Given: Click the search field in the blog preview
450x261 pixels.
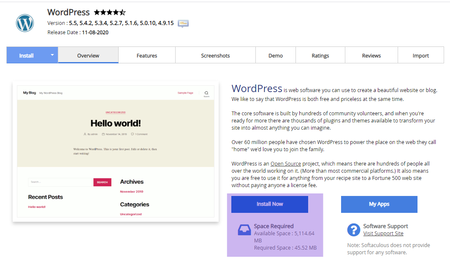Looking at the screenshot, I should tap(60, 182).
